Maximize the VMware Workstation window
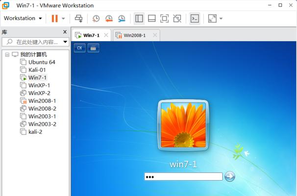297x196 pixels. 280,5
